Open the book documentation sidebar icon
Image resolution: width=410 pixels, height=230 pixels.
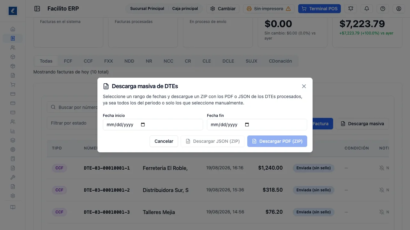click(x=13, y=207)
